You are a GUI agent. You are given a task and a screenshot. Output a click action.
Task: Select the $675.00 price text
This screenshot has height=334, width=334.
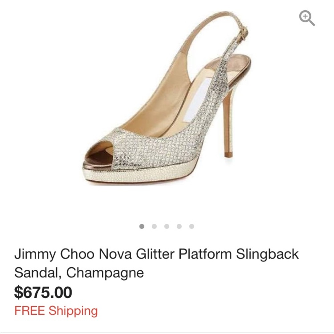(x=43, y=293)
